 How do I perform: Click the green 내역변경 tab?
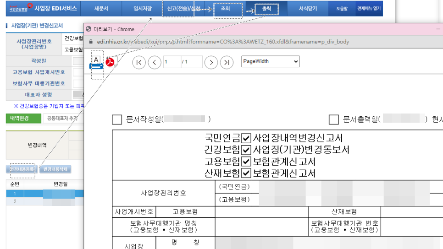point(23,119)
